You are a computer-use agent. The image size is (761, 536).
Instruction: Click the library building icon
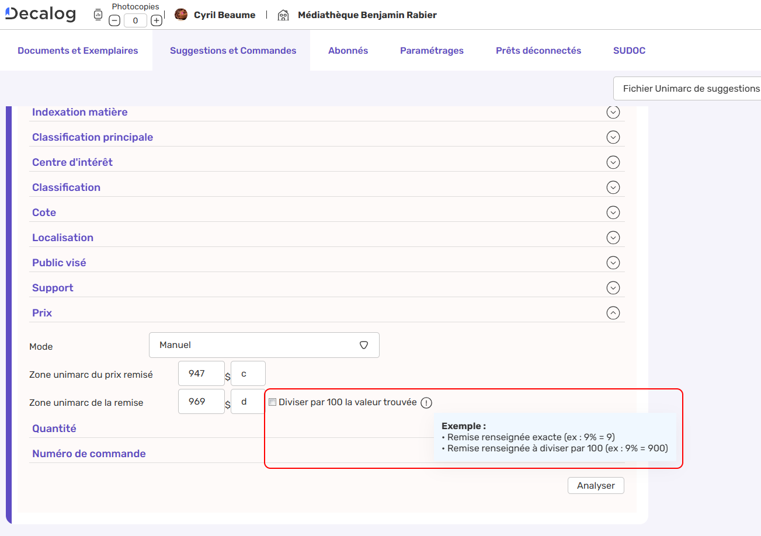pos(283,15)
